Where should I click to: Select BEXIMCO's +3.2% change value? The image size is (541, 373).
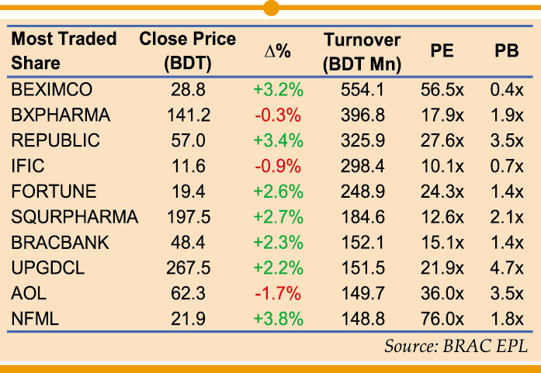(x=277, y=90)
